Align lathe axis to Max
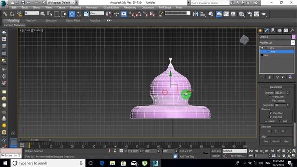297x167 pixels. [x=286, y=141]
